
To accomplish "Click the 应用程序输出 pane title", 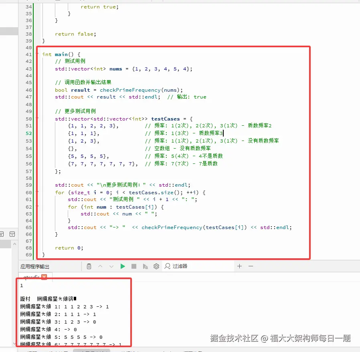I will [35, 266].
